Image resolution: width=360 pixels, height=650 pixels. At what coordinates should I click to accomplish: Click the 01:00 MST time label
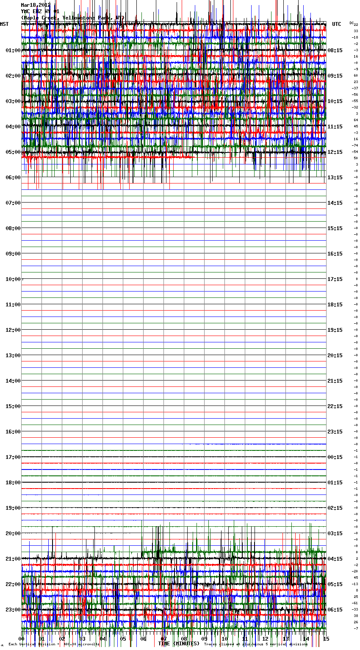click(13, 50)
